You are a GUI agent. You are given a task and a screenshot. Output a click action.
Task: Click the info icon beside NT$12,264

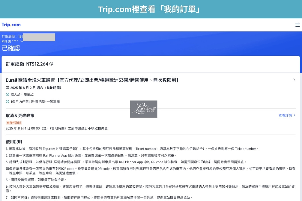pyautogui.click(x=51, y=64)
